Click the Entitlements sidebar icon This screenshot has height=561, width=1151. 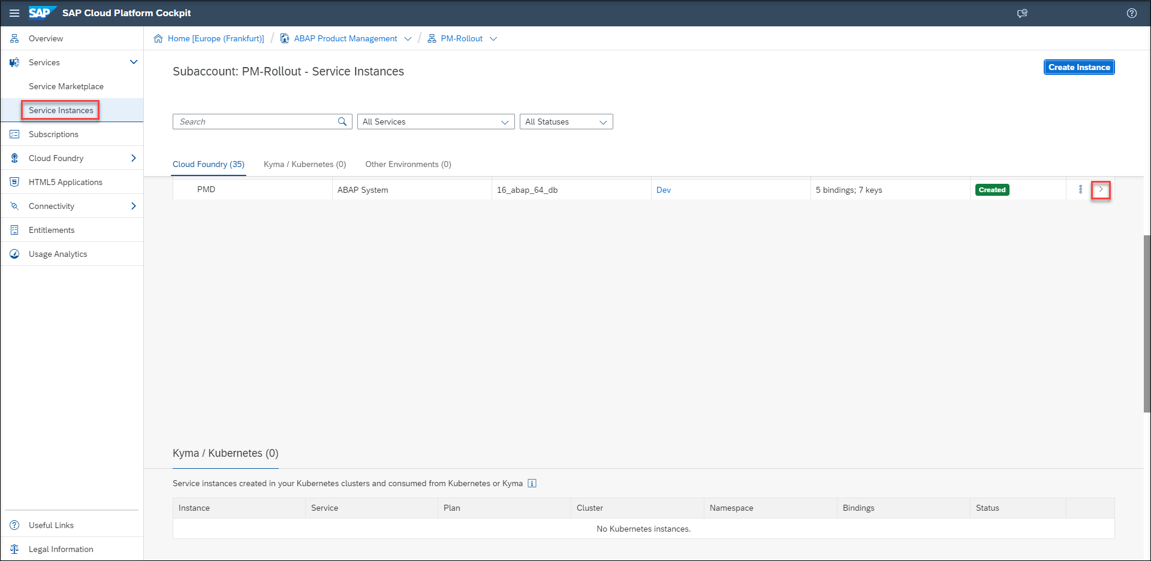pos(14,230)
